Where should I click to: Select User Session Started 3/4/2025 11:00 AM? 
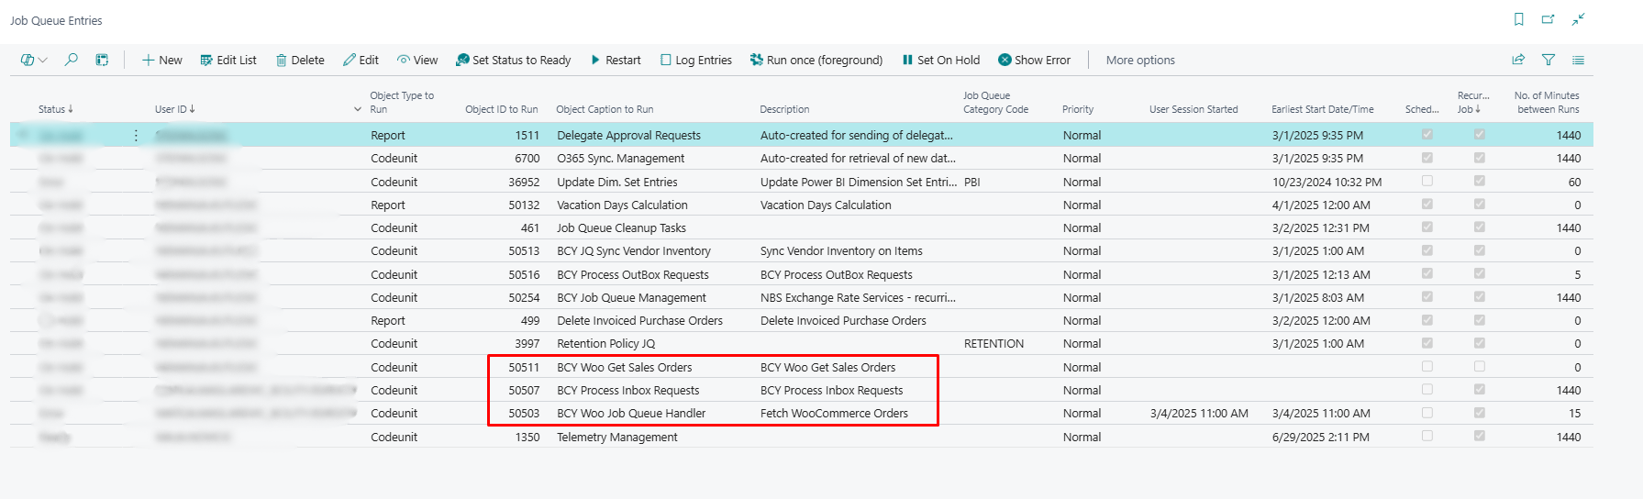coord(1199,414)
